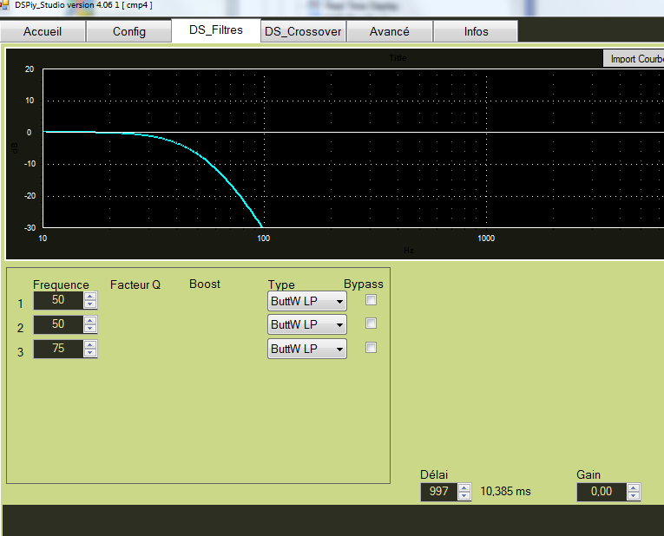The image size is (664, 536).
Task: Click the Import Courbe button
Action: tap(634, 58)
